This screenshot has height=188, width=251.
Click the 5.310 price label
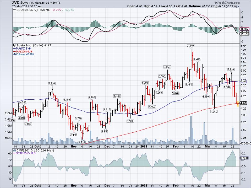click(227, 87)
